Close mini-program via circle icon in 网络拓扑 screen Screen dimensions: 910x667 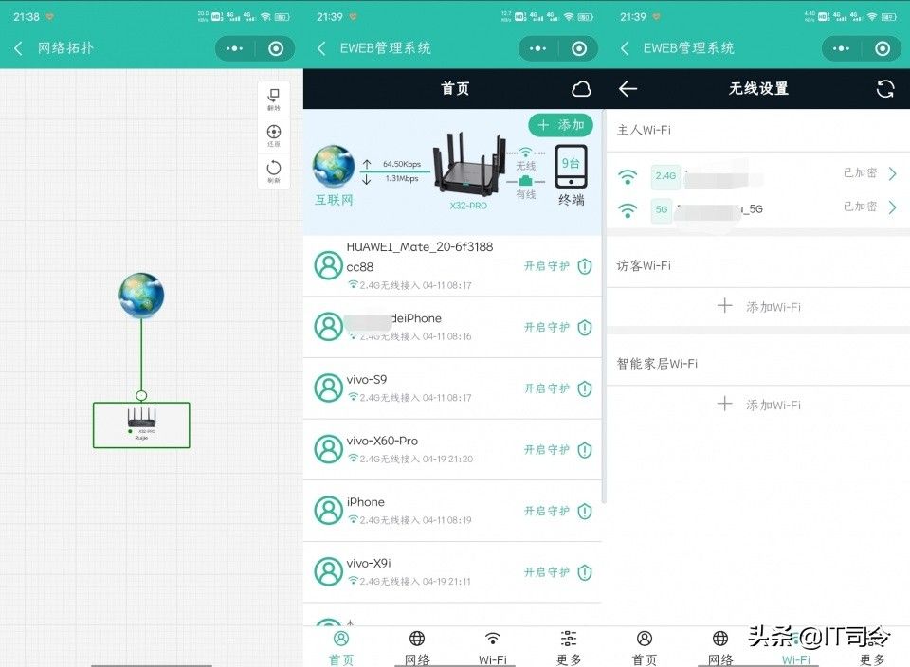coord(276,48)
